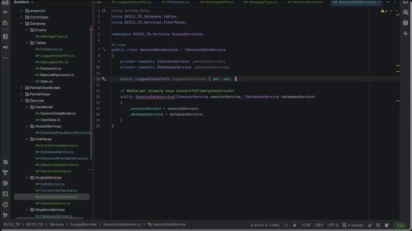Expand the PartialViews folder

coord(21,94)
